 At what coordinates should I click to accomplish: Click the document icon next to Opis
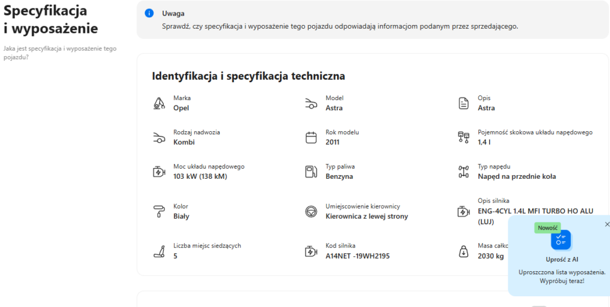click(x=463, y=103)
